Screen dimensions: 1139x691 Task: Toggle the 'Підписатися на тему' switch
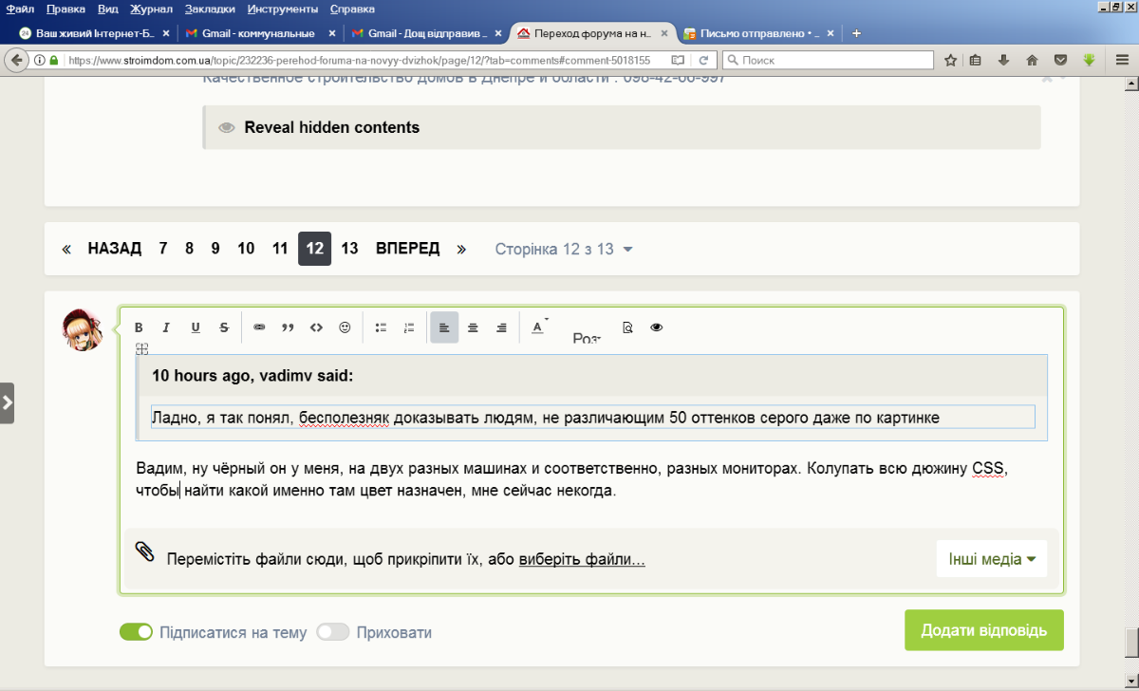point(136,632)
